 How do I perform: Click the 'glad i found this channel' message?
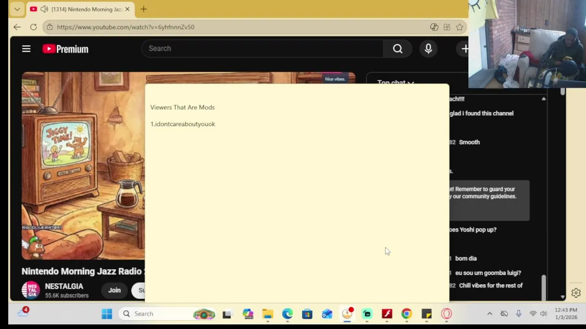click(482, 113)
